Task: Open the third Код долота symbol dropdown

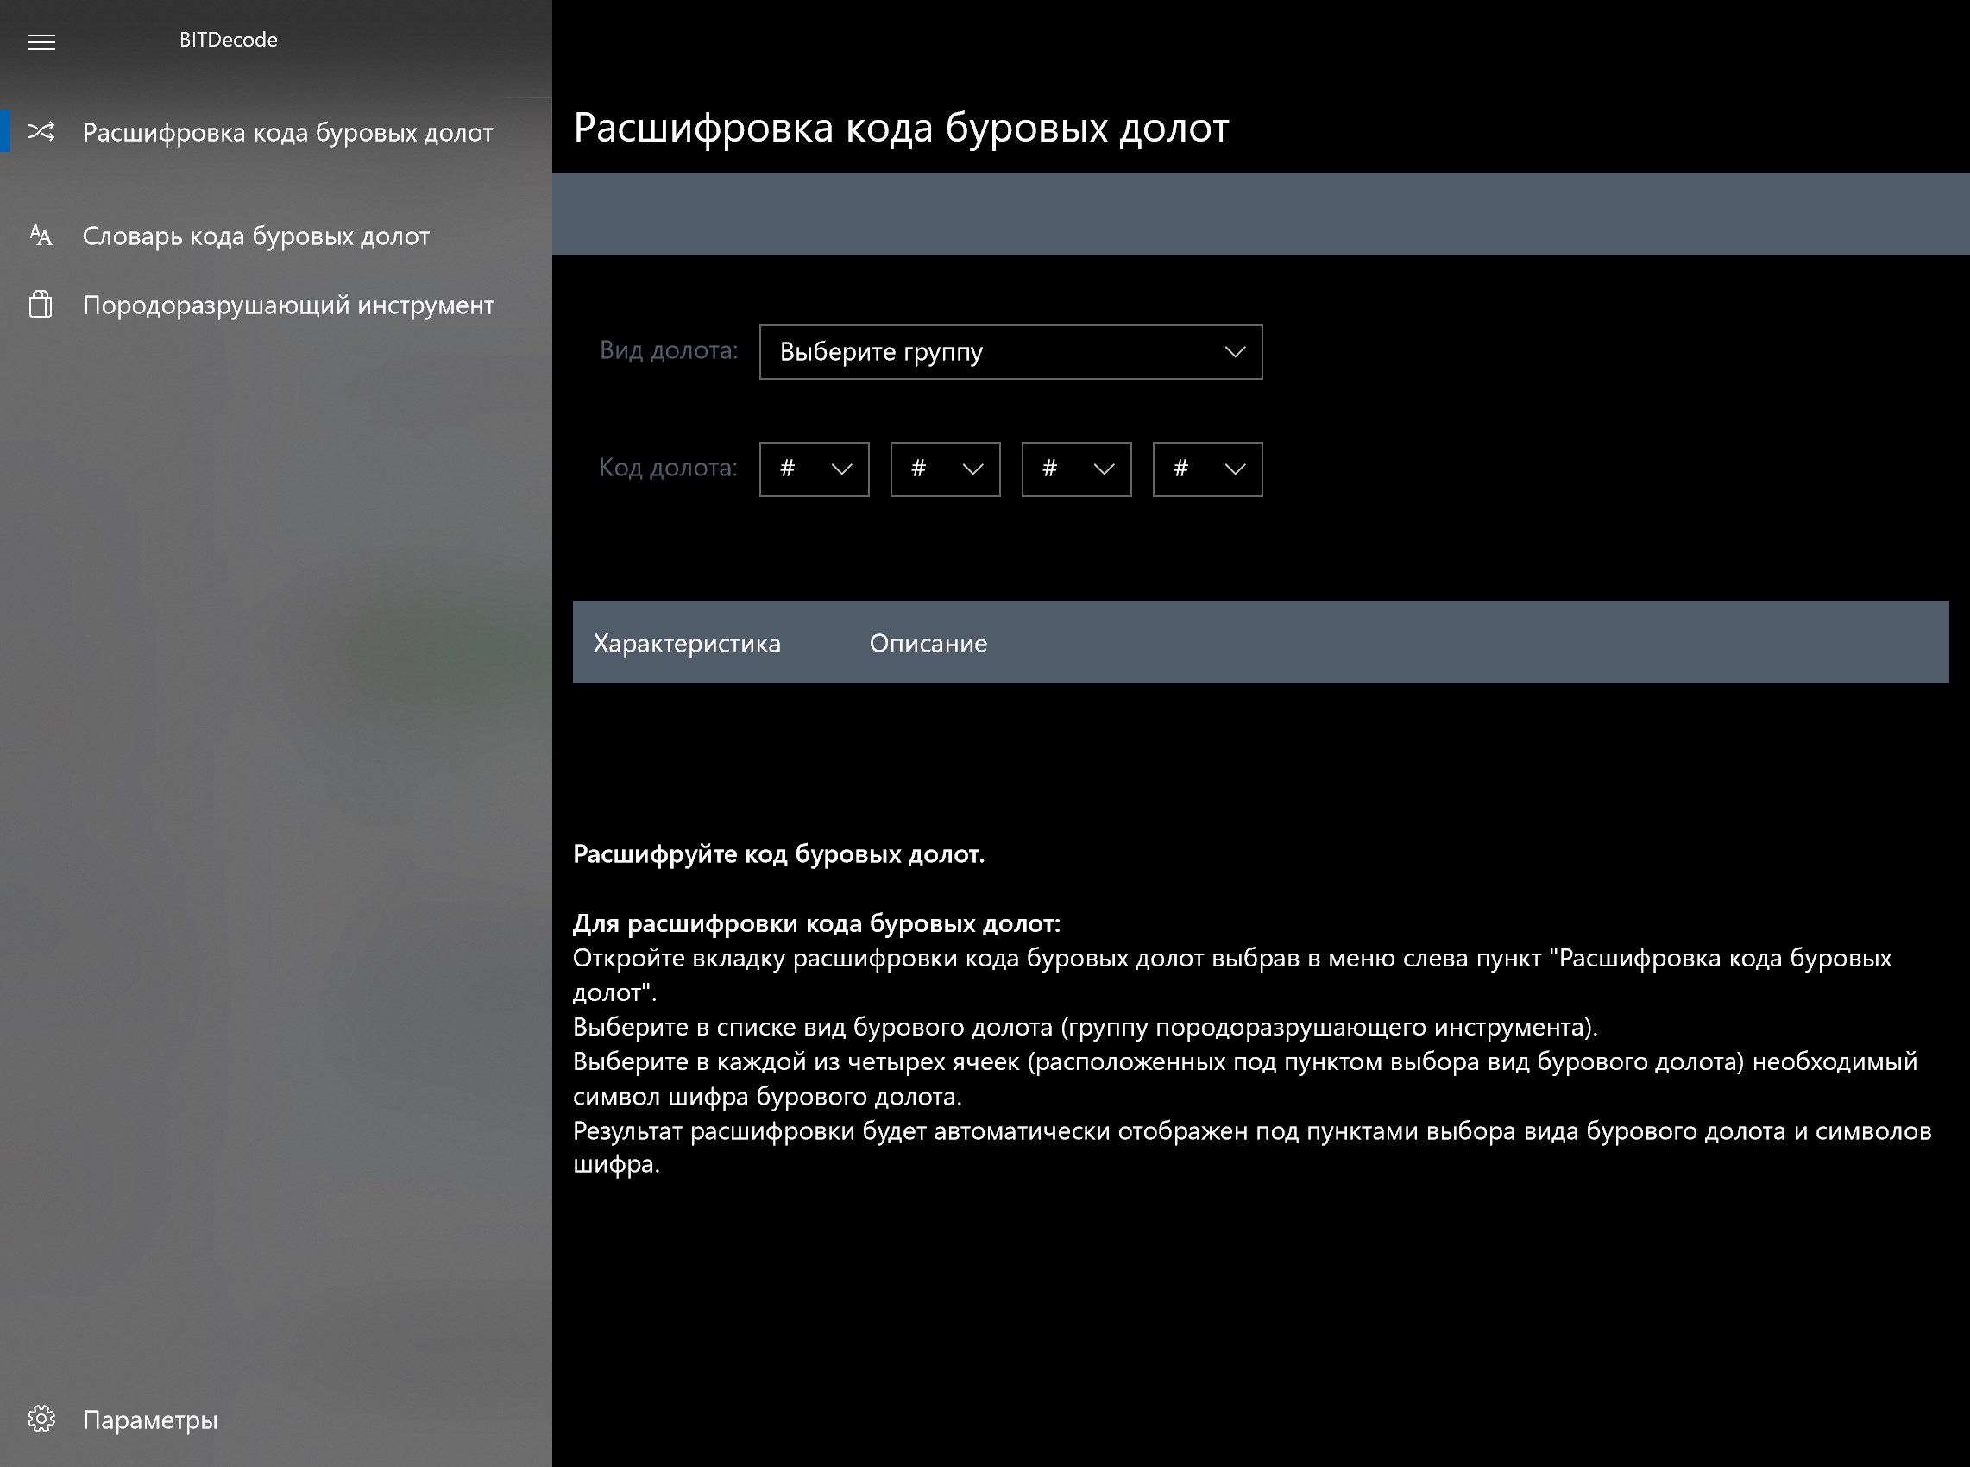Action: (1076, 469)
